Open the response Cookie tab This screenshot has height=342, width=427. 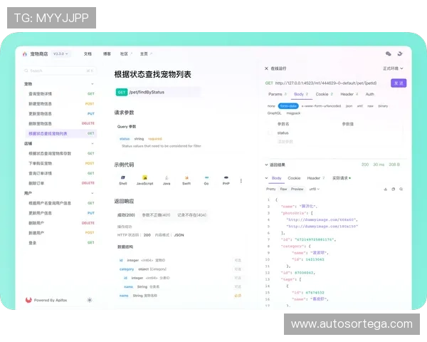pos(294,178)
